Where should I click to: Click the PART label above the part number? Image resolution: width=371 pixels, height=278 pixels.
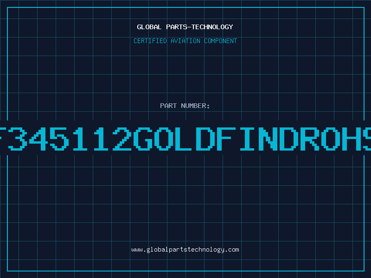168,106
